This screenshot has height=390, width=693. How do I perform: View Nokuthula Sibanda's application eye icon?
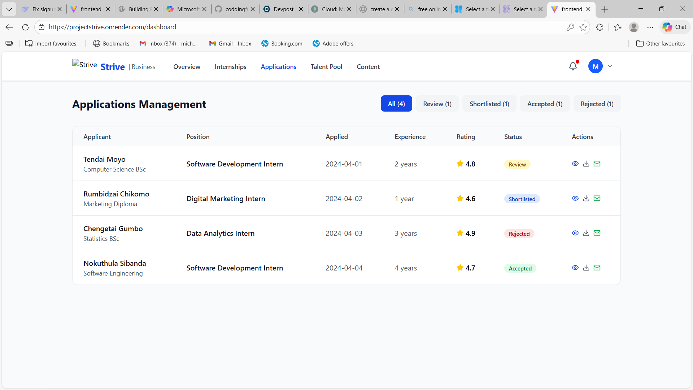[x=575, y=268]
